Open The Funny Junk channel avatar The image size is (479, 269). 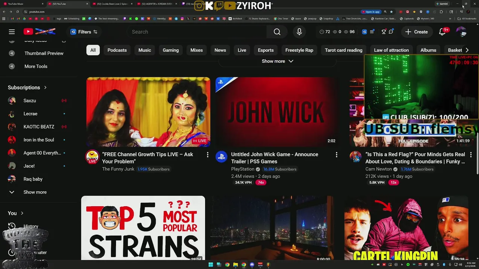click(92, 157)
